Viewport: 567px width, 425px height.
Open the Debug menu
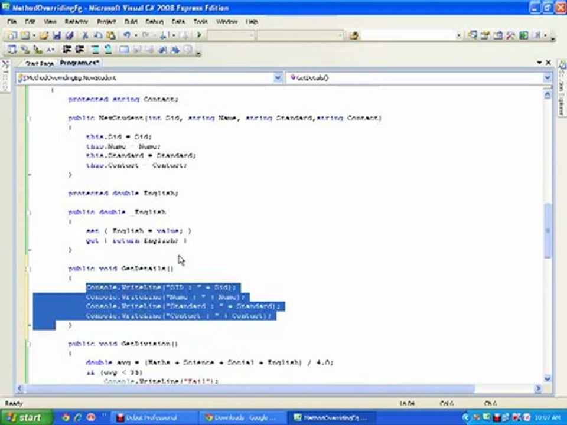pyautogui.click(x=154, y=22)
